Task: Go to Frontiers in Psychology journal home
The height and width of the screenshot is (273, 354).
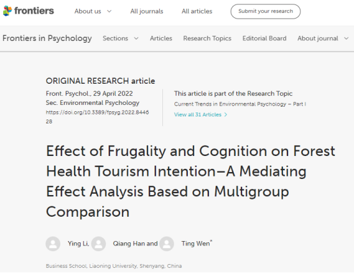Action: [x=47, y=38]
